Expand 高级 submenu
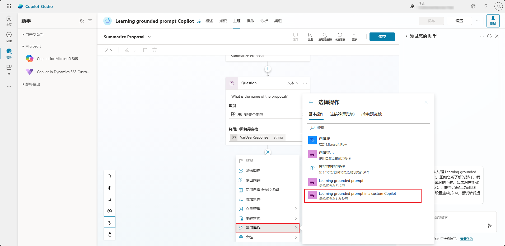 pyautogui.click(x=268, y=237)
